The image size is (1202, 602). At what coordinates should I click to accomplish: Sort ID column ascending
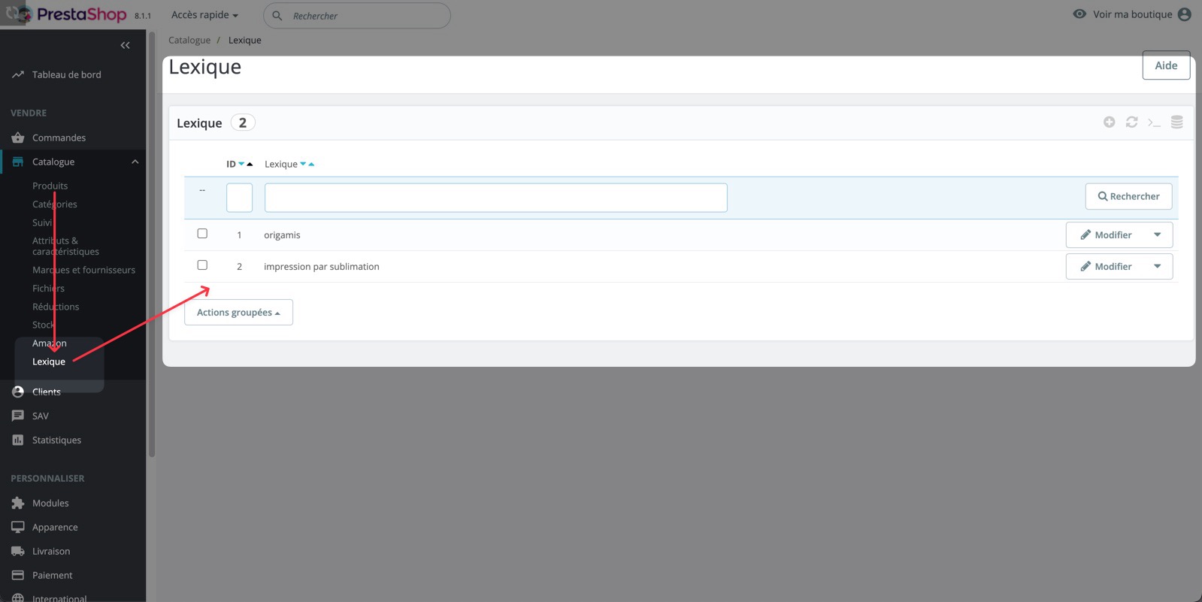[250, 164]
